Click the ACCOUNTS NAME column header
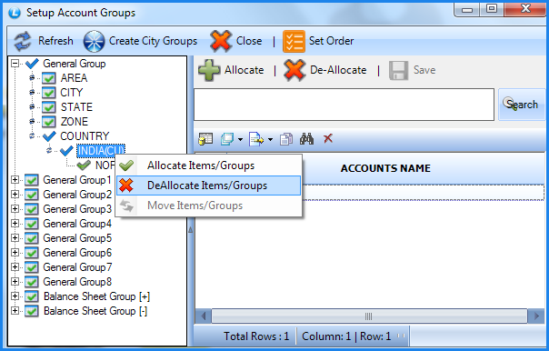 [385, 168]
